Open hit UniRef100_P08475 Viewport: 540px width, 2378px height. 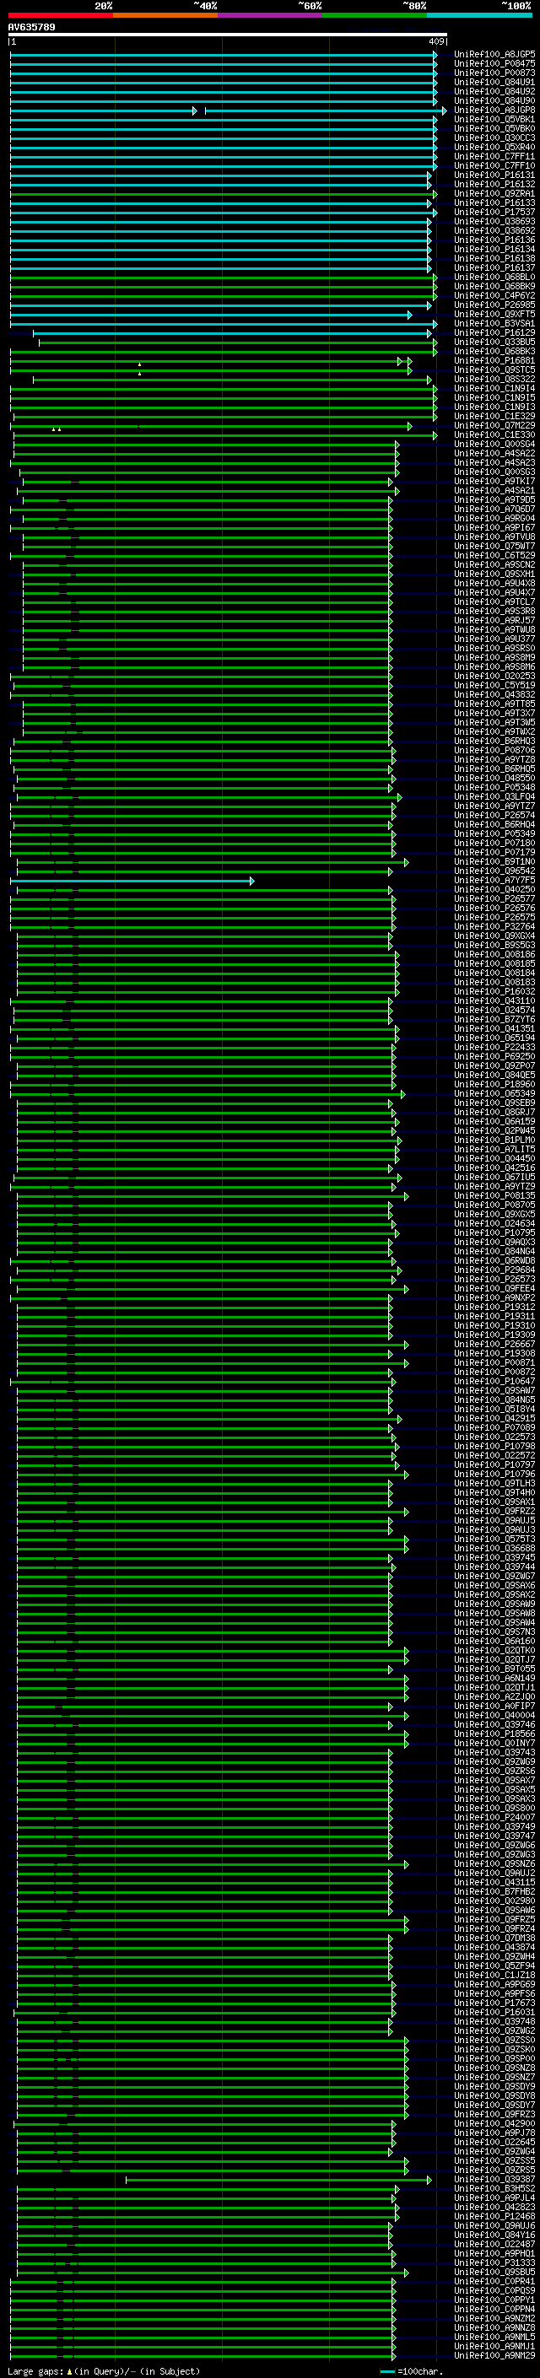pos(494,64)
